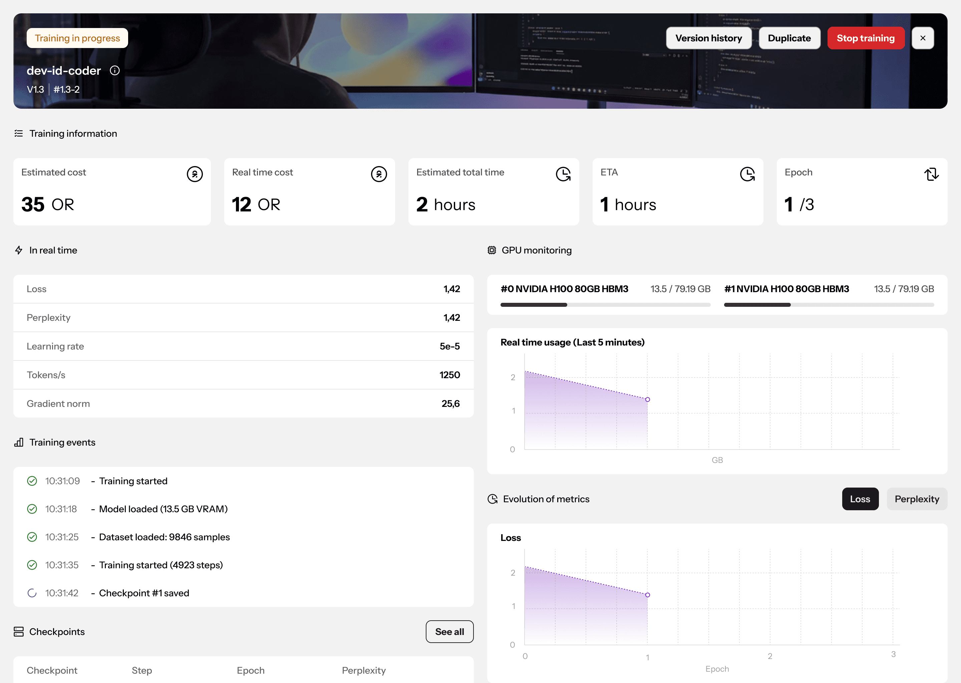Viewport: 961px width, 683px height.
Task: Click the Checkpoint #1 saved event
Action: click(144, 593)
